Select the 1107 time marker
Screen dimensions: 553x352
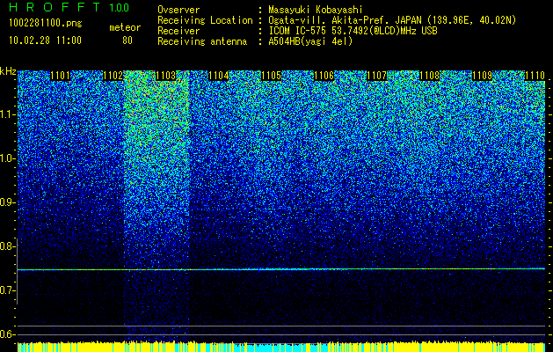pos(376,76)
